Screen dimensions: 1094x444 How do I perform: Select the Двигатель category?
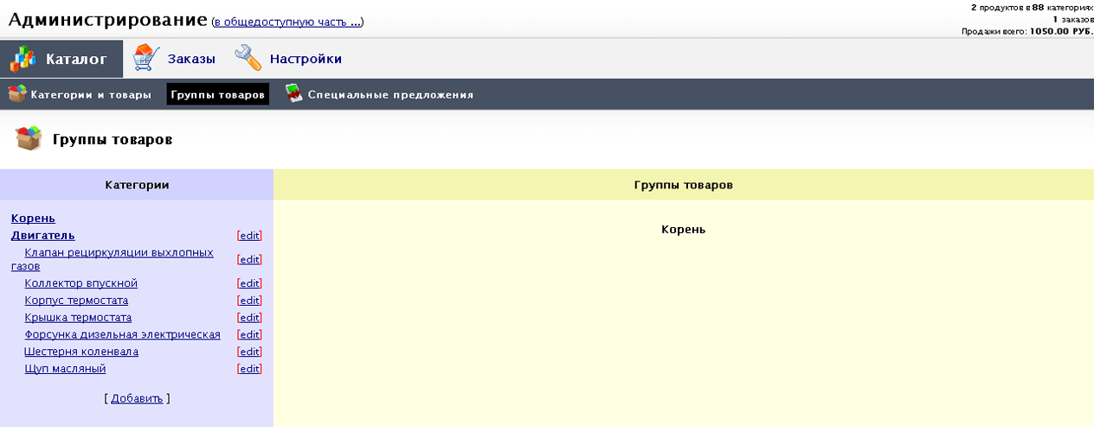(42, 235)
